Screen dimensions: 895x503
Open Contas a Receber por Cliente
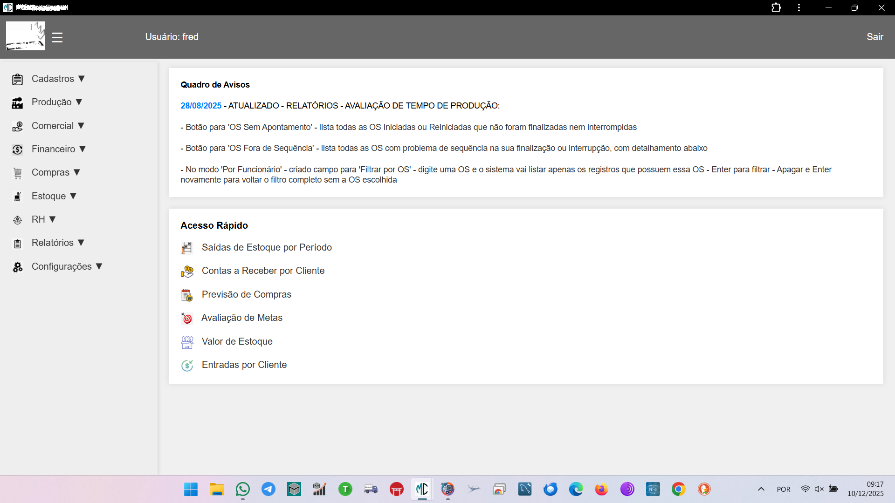click(263, 270)
